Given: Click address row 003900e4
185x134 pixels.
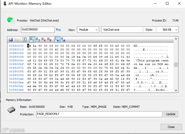Looking at the screenshot, I should pyautogui.click(x=16, y=90).
